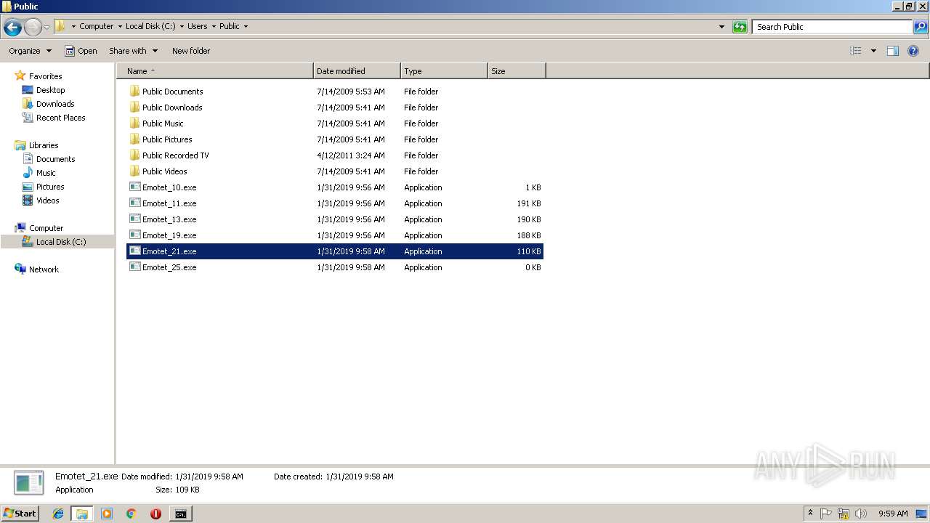Launch Internet Explorer from the taskbar

coord(58,514)
